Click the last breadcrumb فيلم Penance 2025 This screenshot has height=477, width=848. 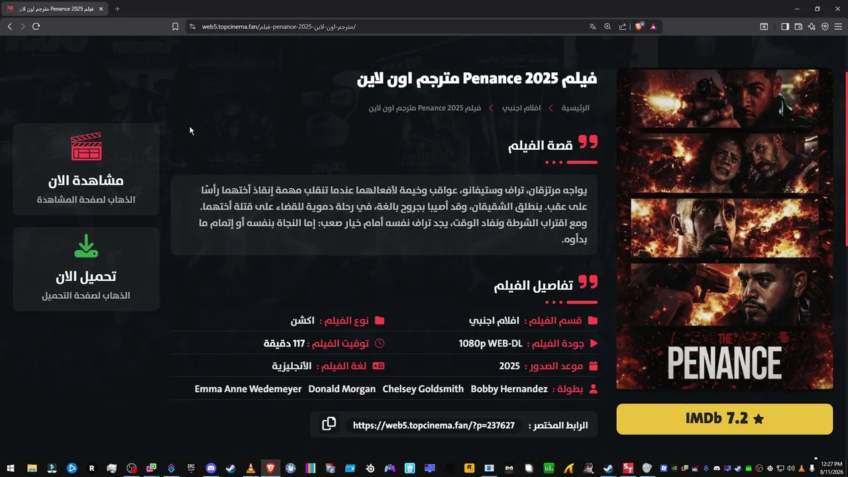click(x=425, y=107)
